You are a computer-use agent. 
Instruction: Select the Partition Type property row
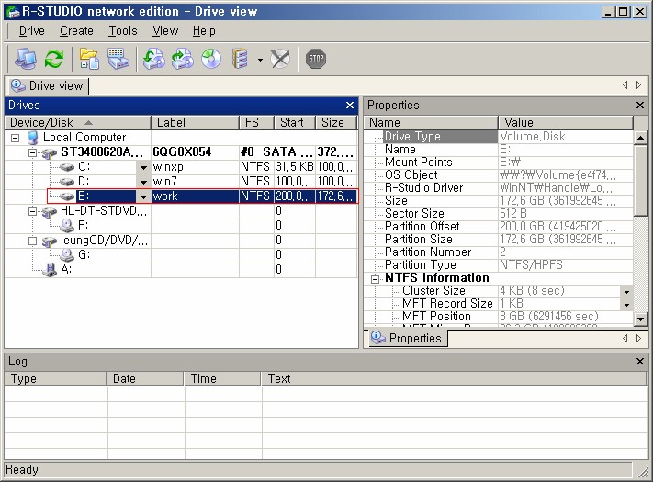coord(499,265)
